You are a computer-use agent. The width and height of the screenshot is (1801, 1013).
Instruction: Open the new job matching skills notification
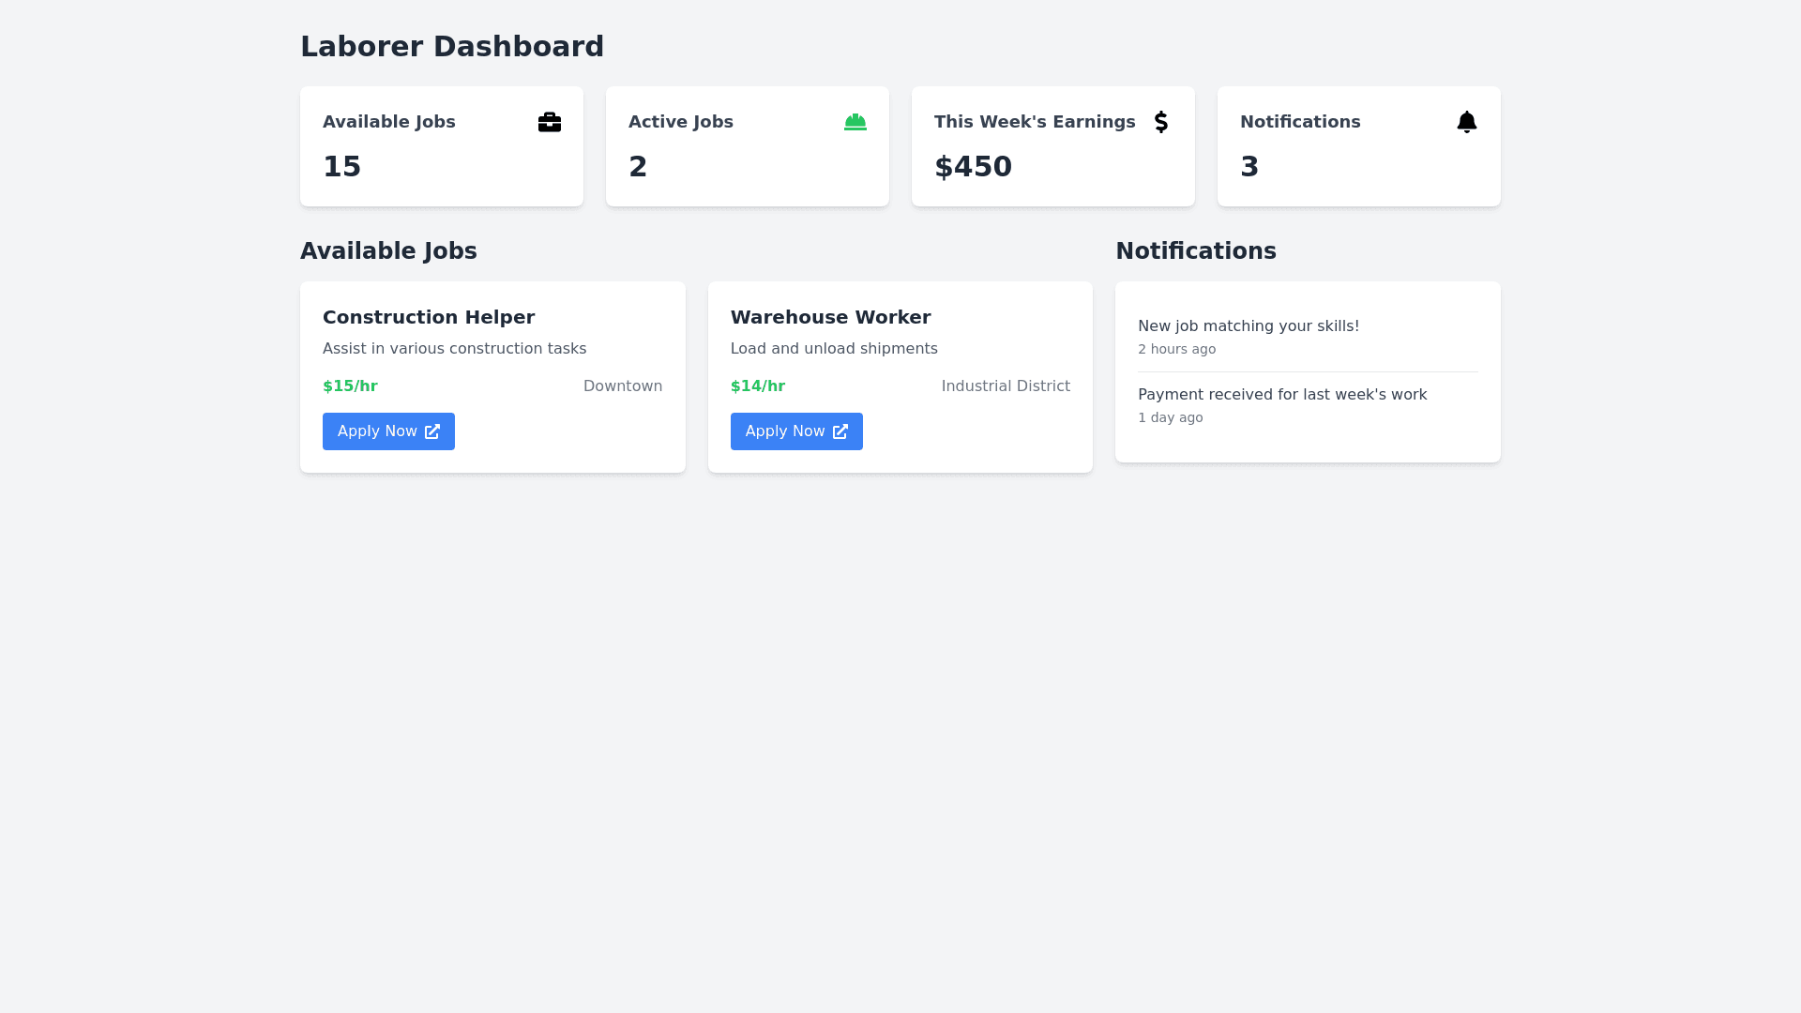click(x=1249, y=326)
